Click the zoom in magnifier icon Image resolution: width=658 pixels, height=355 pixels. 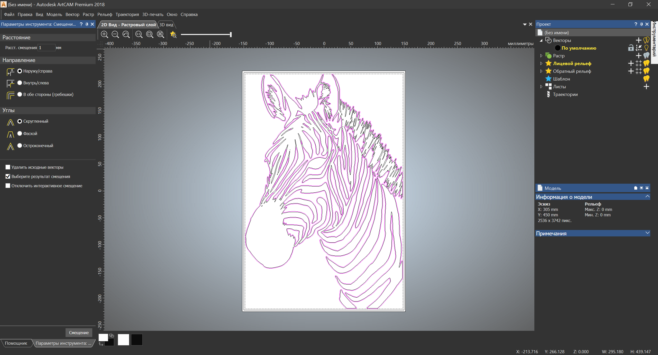(104, 34)
